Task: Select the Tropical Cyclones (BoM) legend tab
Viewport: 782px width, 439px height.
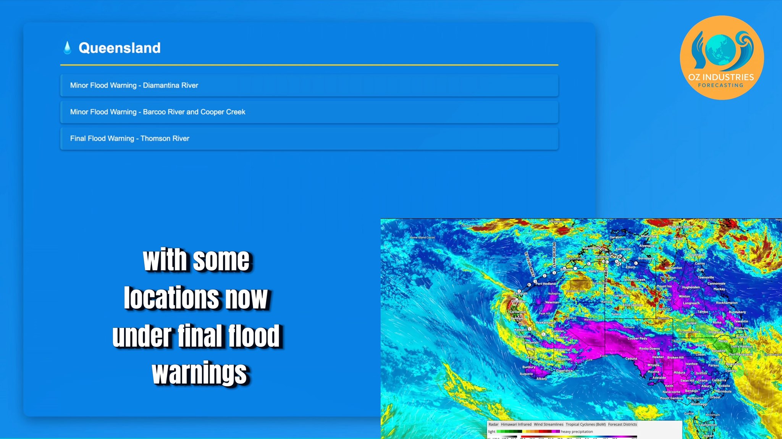Action: pos(585,424)
